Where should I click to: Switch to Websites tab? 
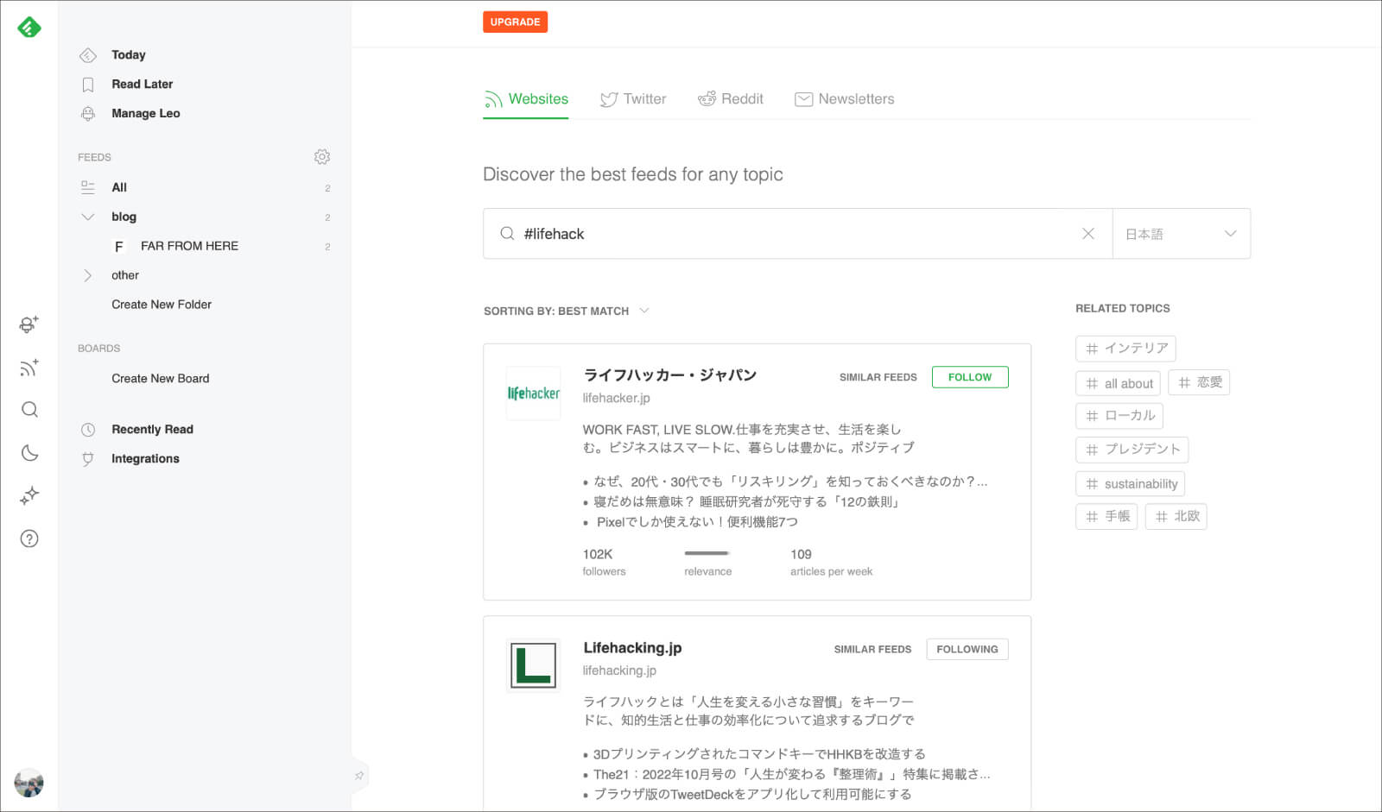pos(526,99)
